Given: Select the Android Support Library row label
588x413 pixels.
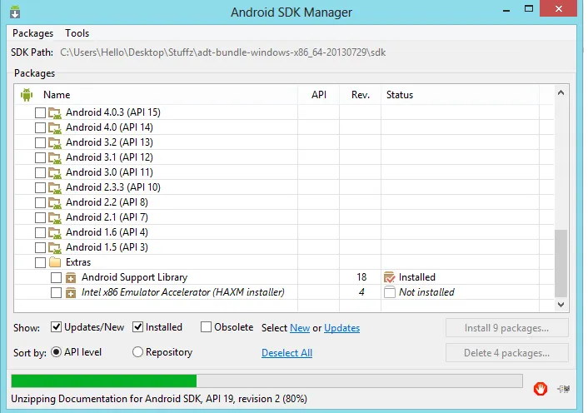Looking at the screenshot, I should [x=135, y=277].
